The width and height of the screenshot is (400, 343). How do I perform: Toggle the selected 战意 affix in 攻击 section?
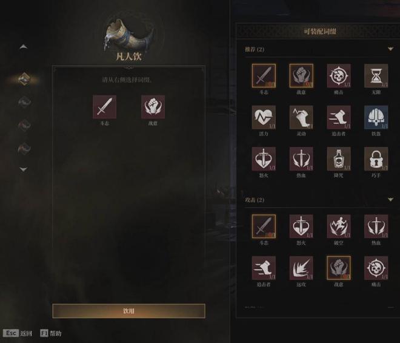tap(339, 268)
